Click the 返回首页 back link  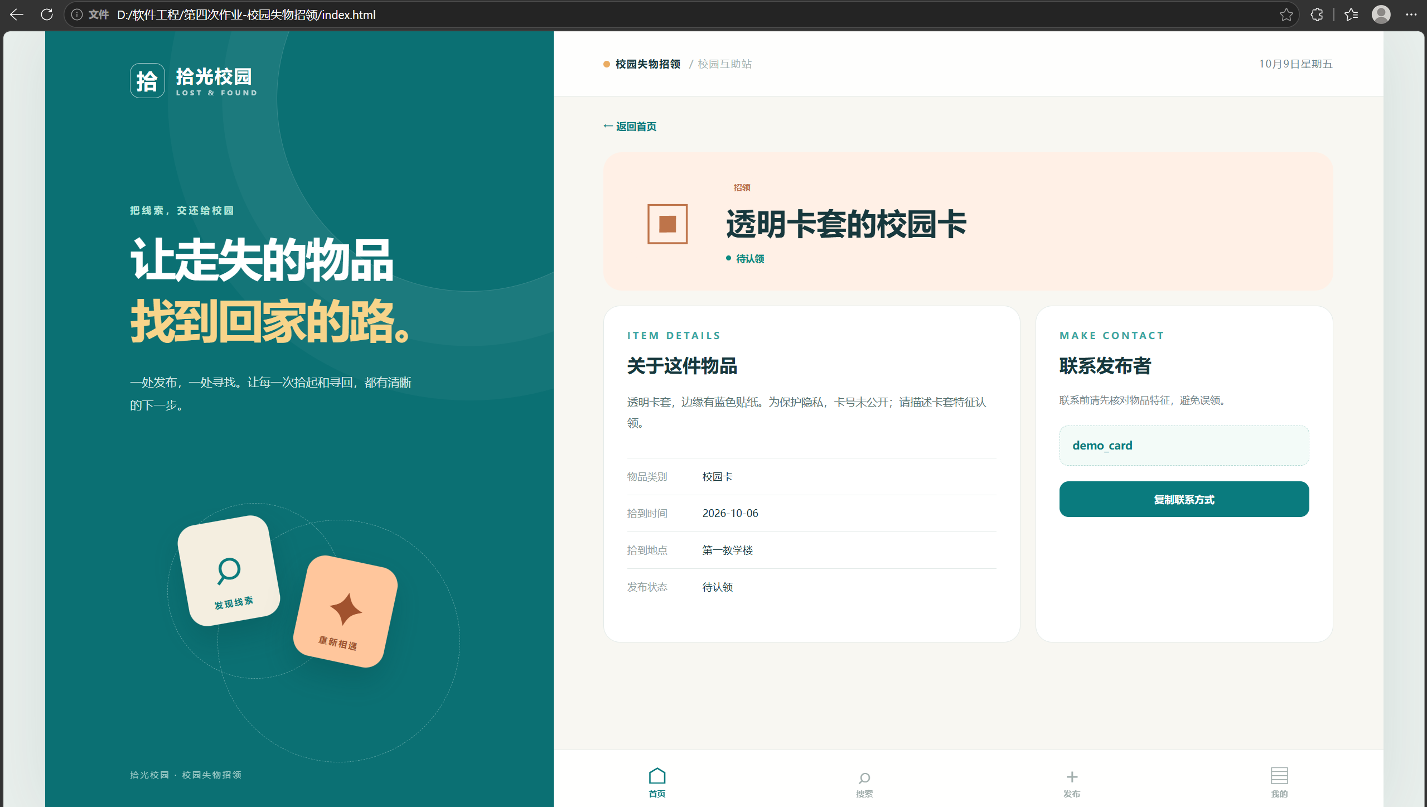pos(630,127)
